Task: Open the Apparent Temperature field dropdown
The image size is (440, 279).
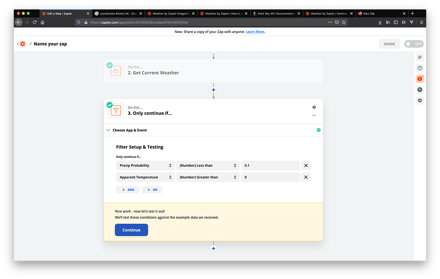Action: 146,177
